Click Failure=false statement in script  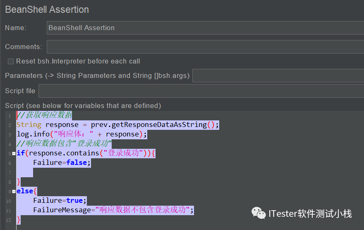click(62, 163)
